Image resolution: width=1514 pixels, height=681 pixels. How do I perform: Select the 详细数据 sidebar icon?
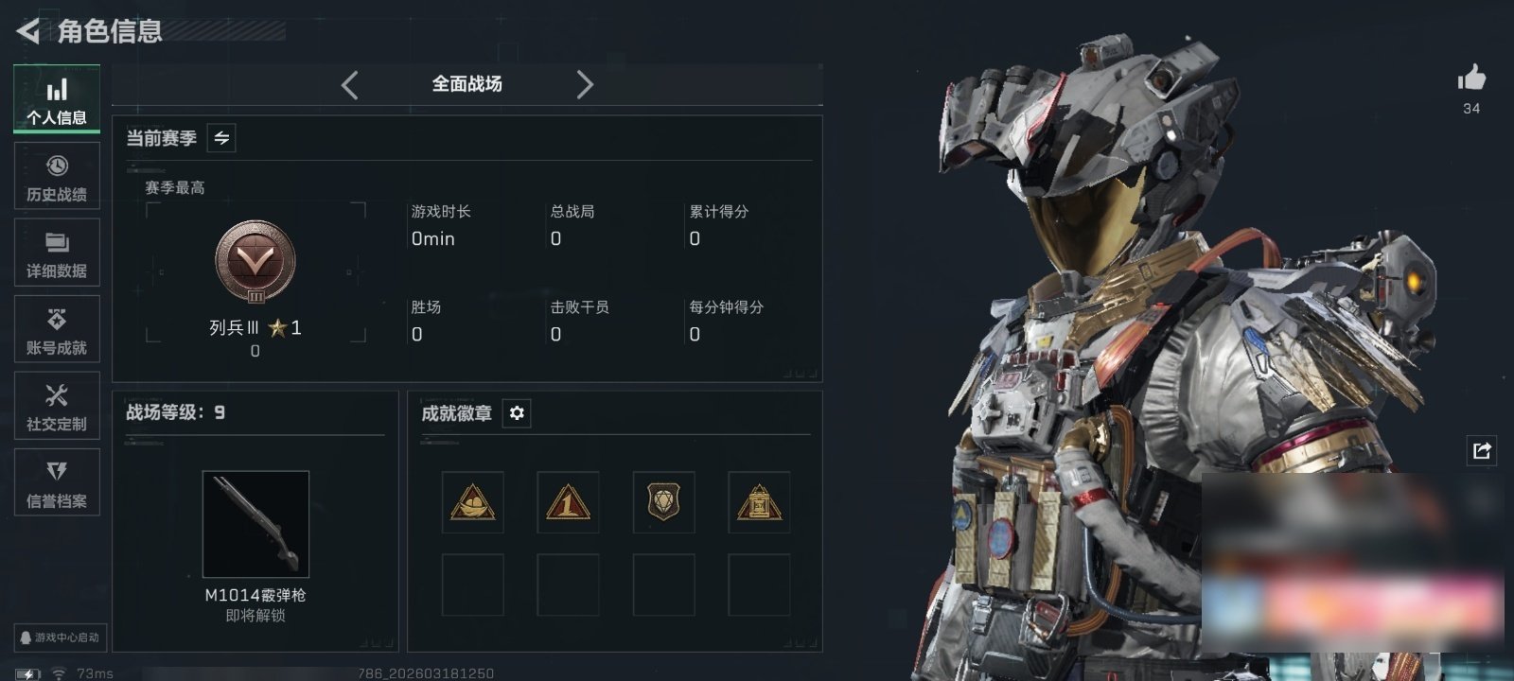[57, 253]
